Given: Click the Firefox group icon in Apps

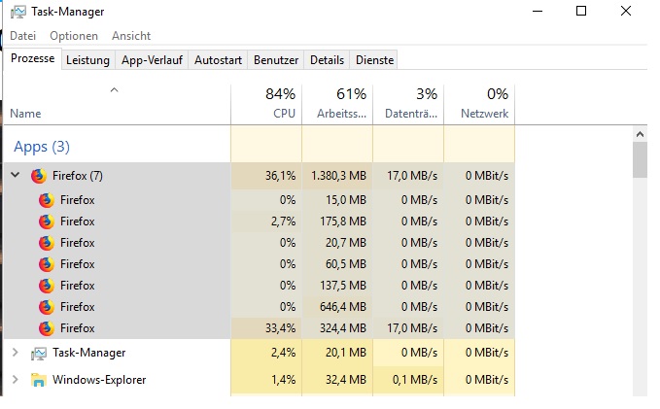Looking at the screenshot, I should click(39, 176).
